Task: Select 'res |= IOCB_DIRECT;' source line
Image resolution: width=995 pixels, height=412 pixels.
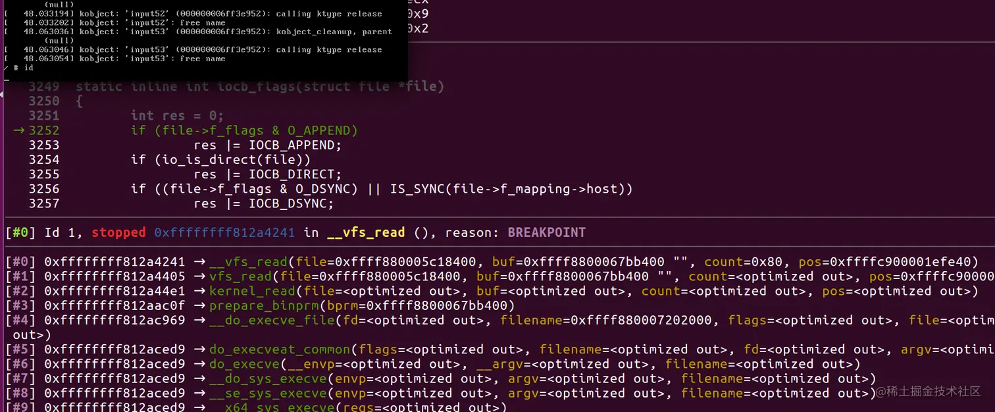Action: [x=268, y=174]
